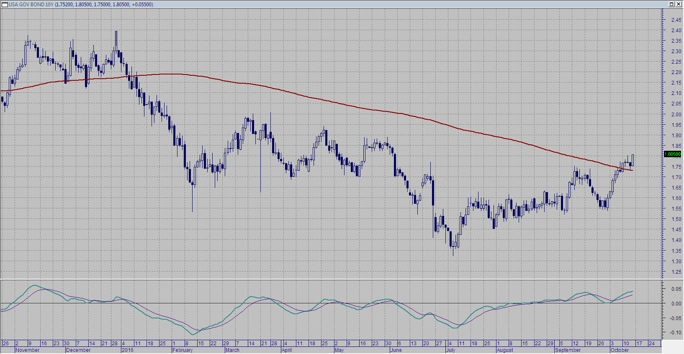Click the July month label on timeline
The image size is (684, 354).
tap(451, 350)
